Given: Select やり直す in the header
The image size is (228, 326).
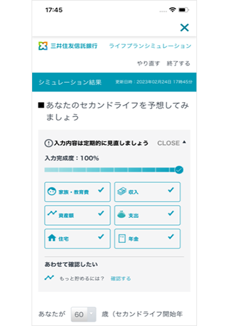Looking at the screenshot, I should pos(148,63).
